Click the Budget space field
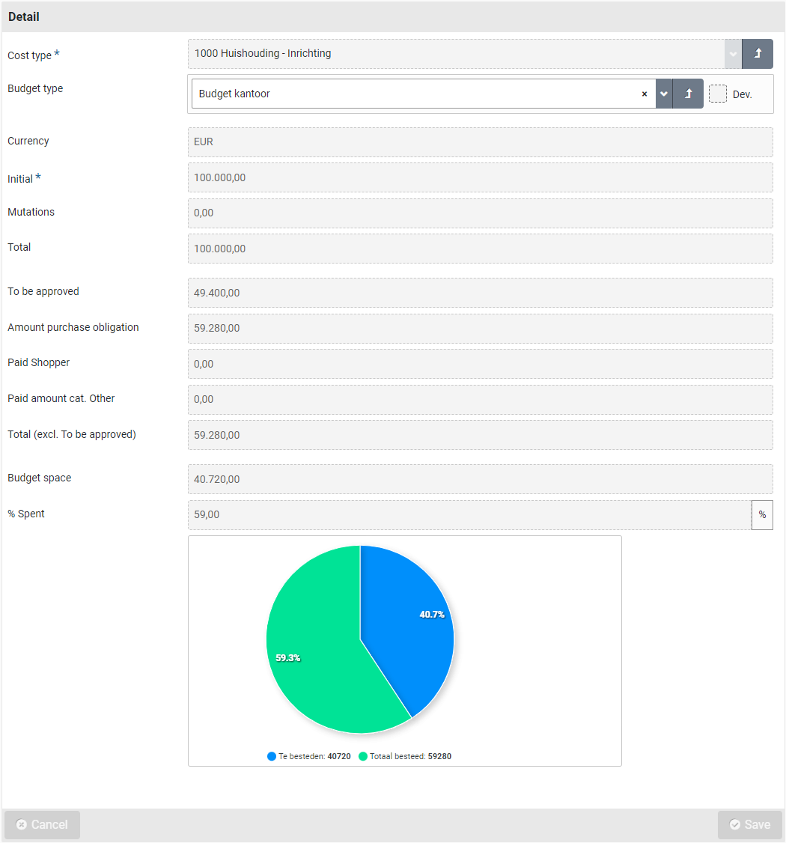 pyautogui.click(x=479, y=479)
